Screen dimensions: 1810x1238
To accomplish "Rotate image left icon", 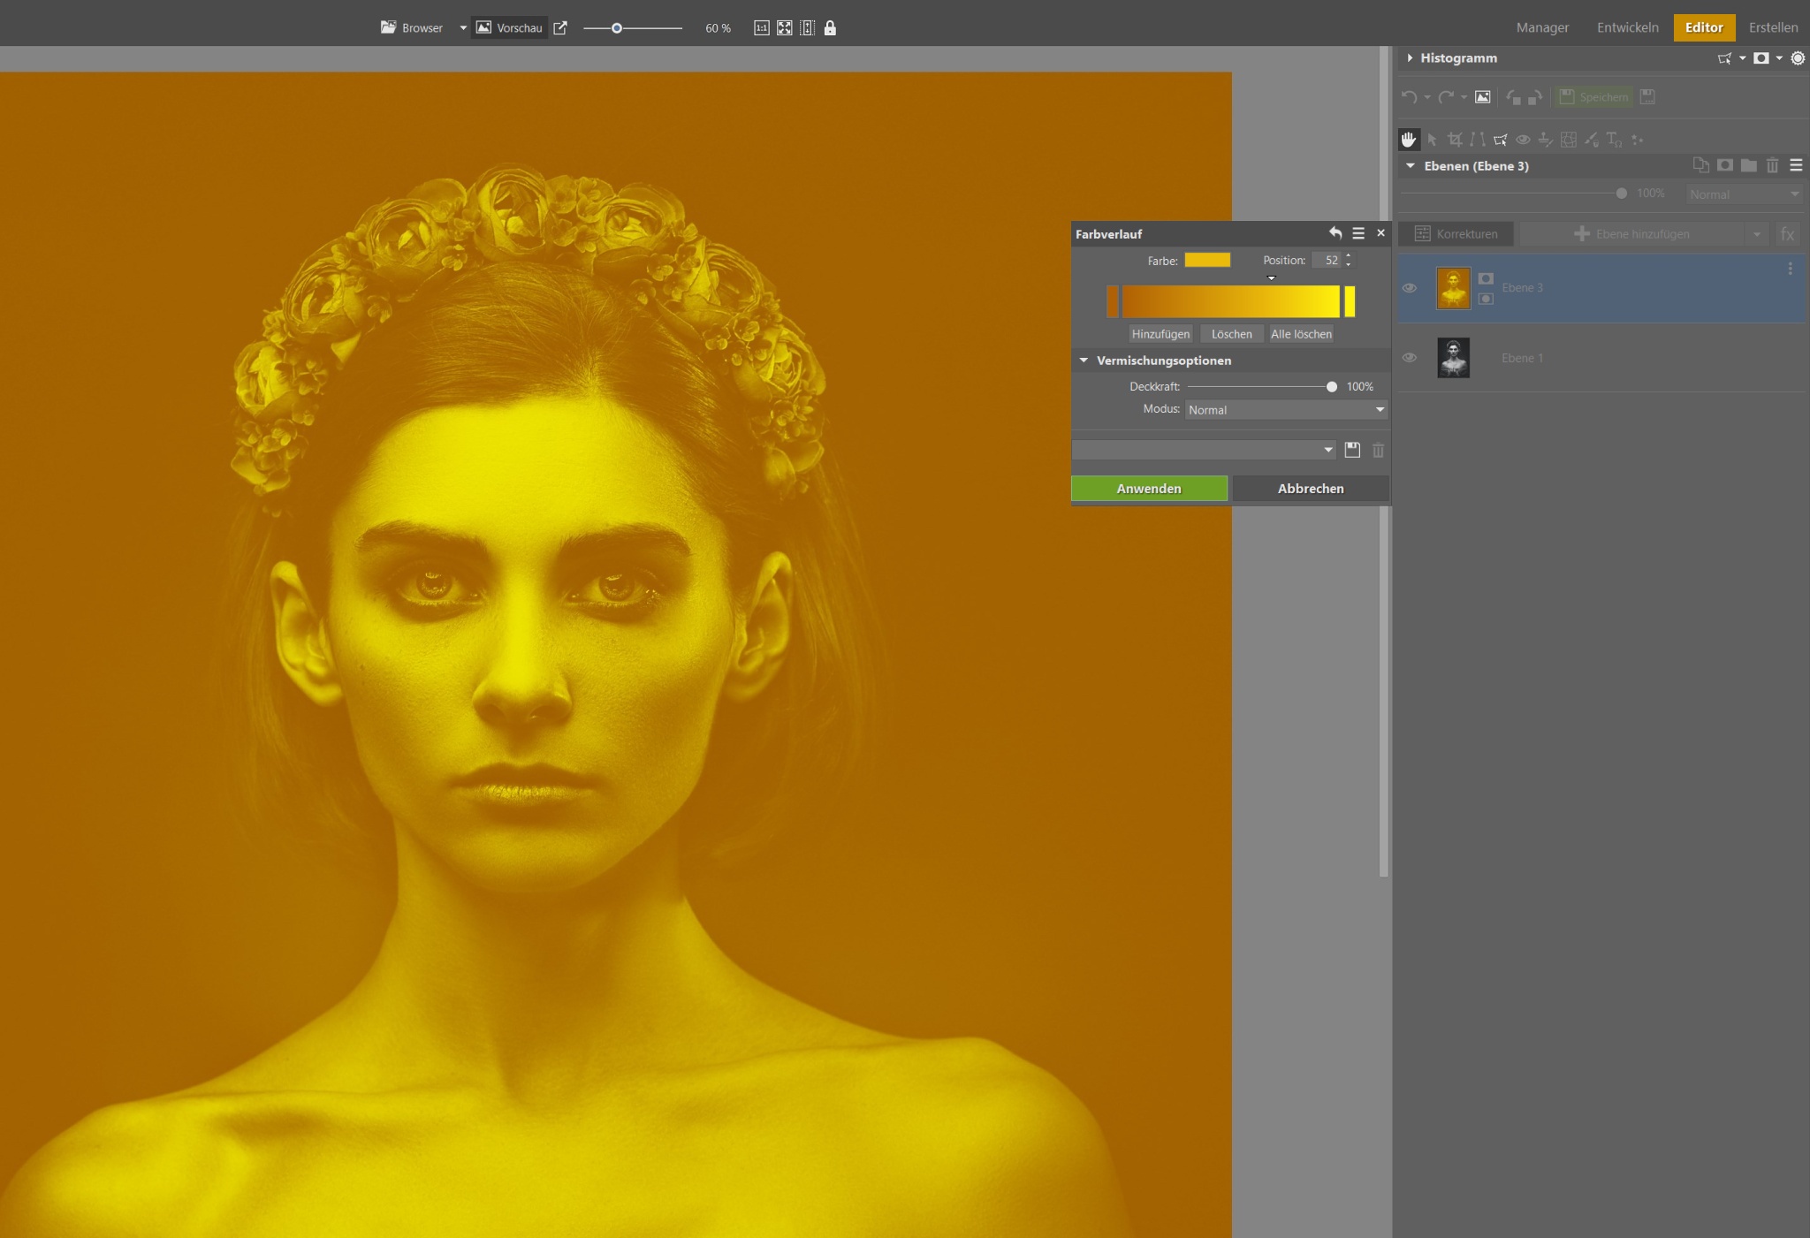I will click(x=1514, y=97).
